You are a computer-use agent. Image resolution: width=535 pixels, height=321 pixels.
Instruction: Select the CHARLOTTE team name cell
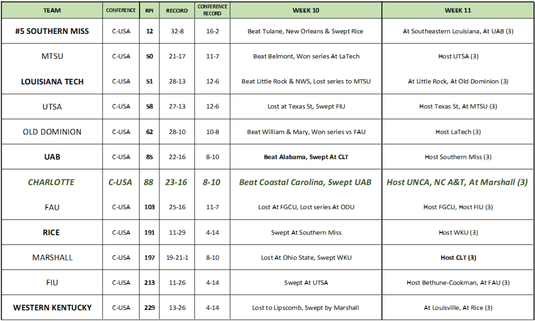coord(51,182)
